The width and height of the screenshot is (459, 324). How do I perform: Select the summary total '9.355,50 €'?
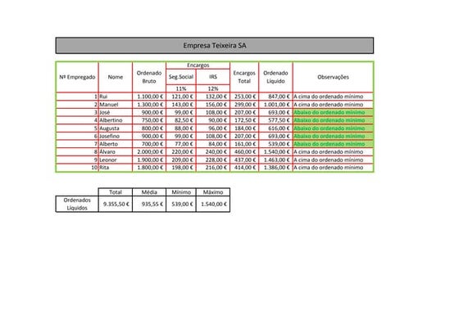pyautogui.click(x=116, y=204)
